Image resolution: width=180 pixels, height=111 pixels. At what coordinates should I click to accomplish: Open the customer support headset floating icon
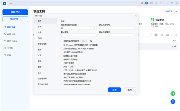(173, 94)
